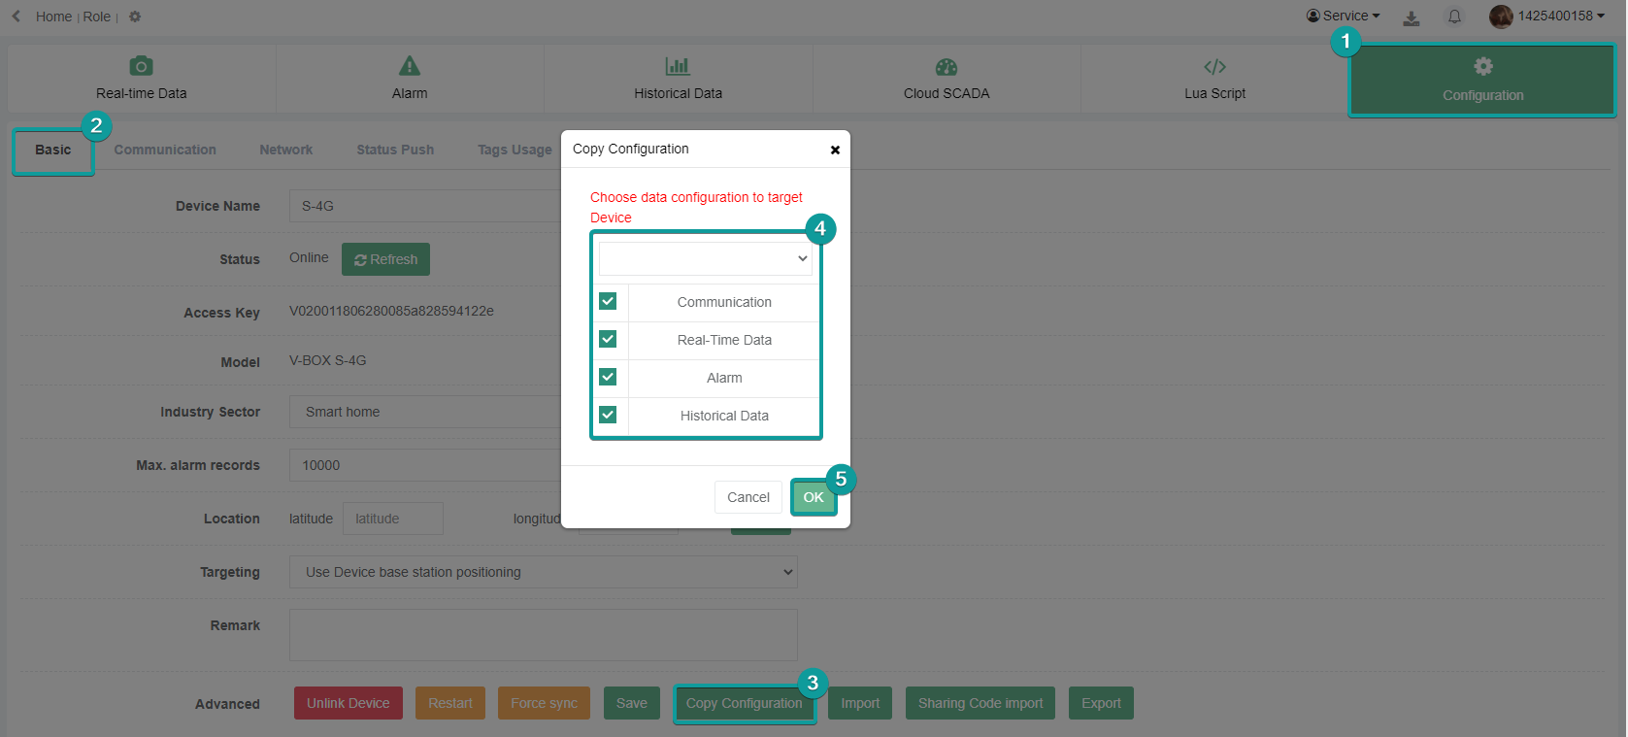Viewport: 1628px width, 737px height.
Task: Uncheck the Communication checkbox
Action: point(608,301)
